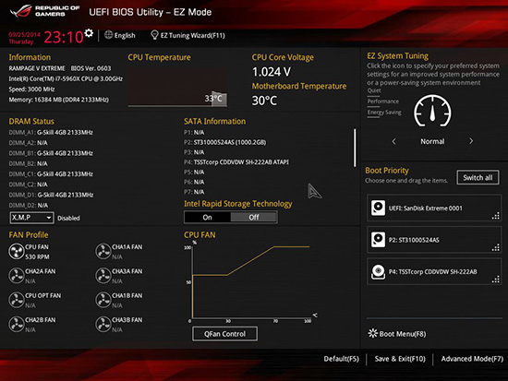Open QFan Control
Screen dimensions: 508x381
click(x=224, y=334)
